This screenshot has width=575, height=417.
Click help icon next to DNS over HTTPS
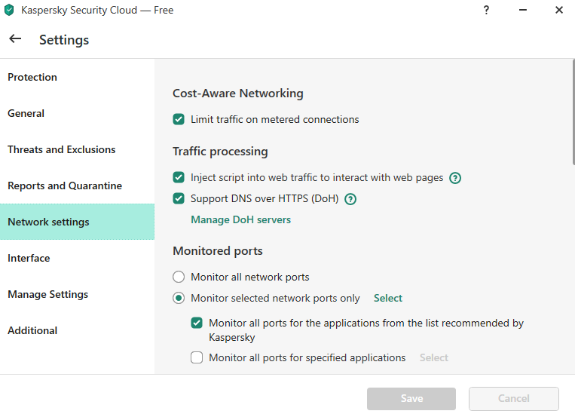pyautogui.click(x=350, y=199)
